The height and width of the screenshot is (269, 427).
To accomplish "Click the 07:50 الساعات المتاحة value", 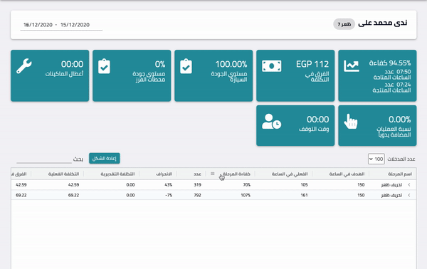I will click(x=404, y=72).
